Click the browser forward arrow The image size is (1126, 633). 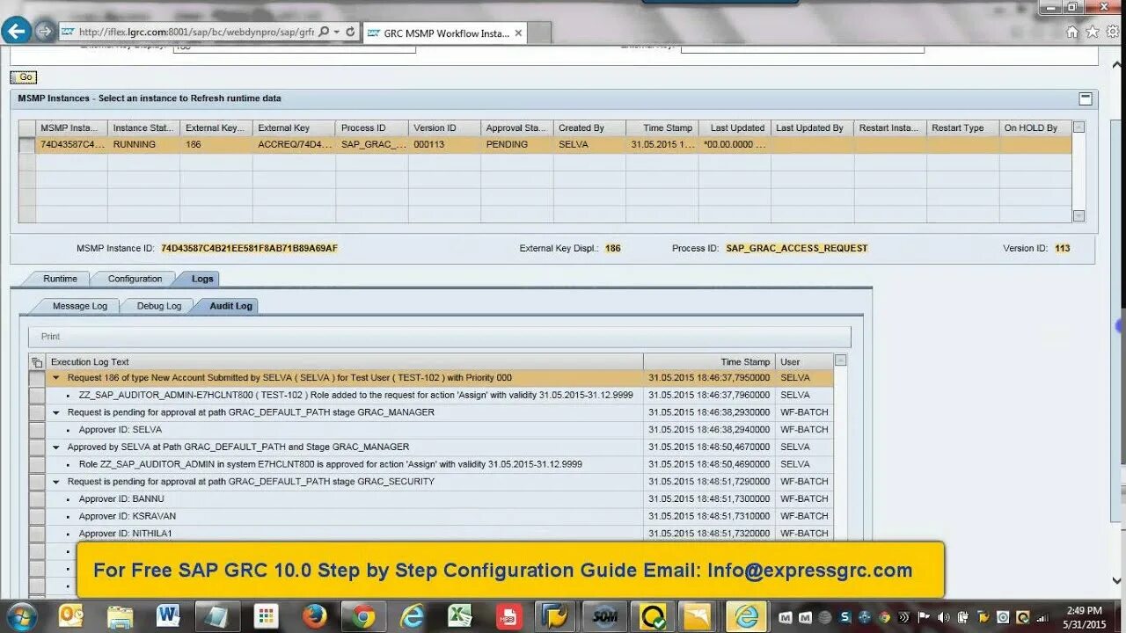click(x=44, y=32)
